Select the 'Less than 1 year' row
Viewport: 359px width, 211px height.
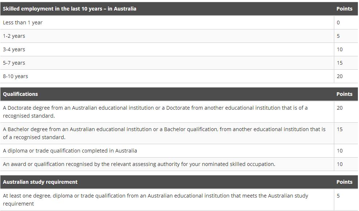tap(179, 23)
